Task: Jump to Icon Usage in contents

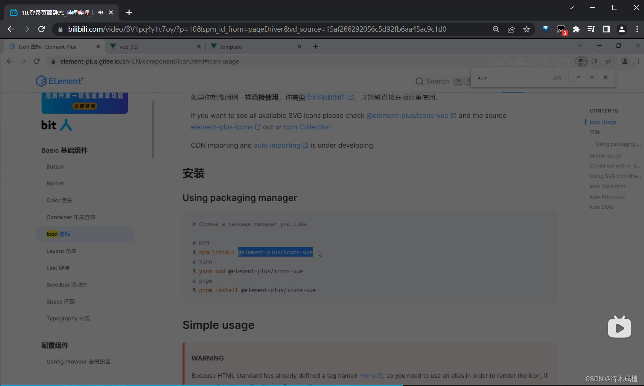Action: (x=603, y=122)
